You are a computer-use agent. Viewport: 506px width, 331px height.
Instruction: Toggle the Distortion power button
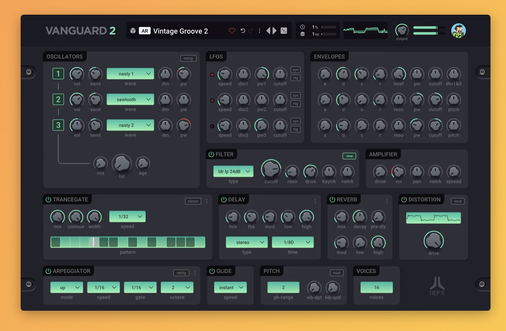(404, 199)
